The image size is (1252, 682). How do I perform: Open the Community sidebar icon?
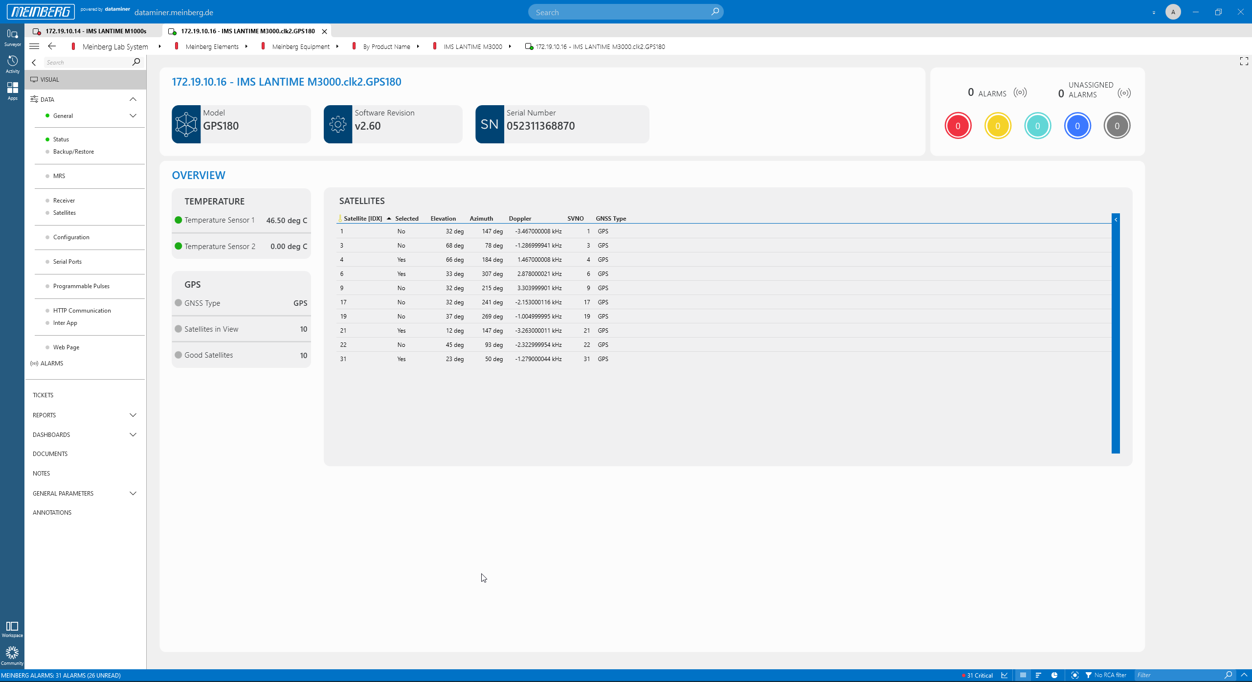click(x=12, y=656)
